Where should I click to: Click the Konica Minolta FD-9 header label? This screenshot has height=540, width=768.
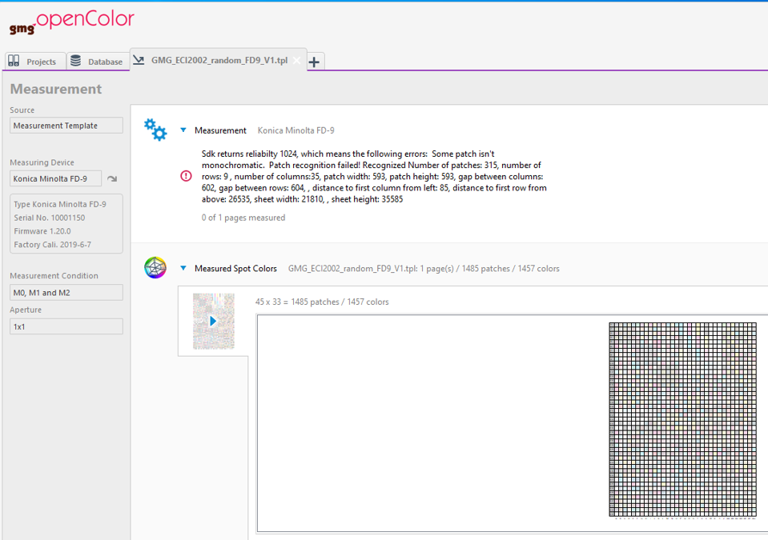tap(296, 130)
